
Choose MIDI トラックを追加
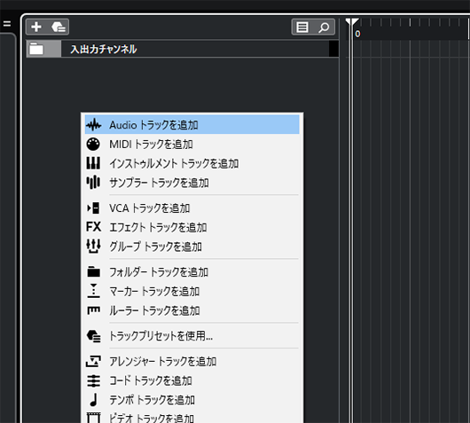[192, 145]
